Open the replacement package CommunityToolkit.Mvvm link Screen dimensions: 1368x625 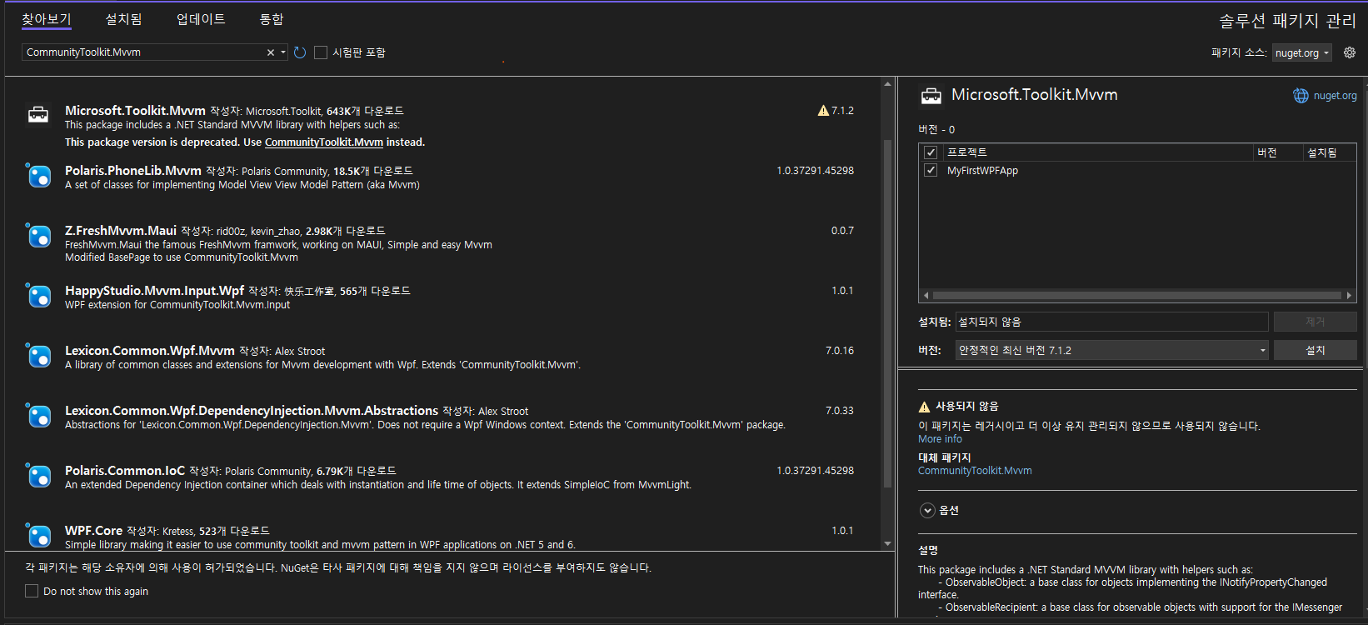(975, 471)
